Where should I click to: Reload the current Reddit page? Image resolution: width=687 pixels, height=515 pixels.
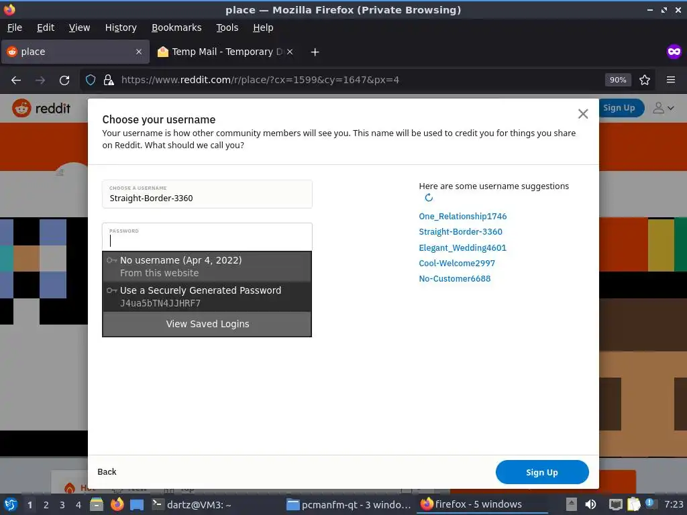click(64, 80)
